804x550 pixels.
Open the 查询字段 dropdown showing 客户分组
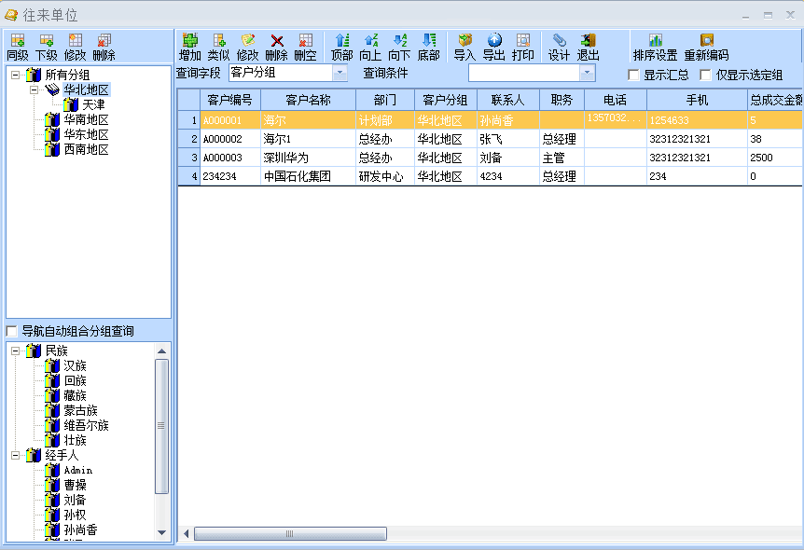click(340, 73)
